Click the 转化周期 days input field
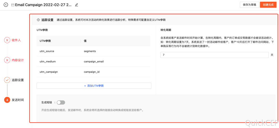This screenshot has width=279, height=128. (214, 55)
